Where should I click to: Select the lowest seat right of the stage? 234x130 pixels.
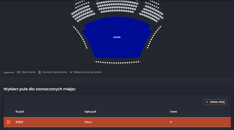click(148, 48)
